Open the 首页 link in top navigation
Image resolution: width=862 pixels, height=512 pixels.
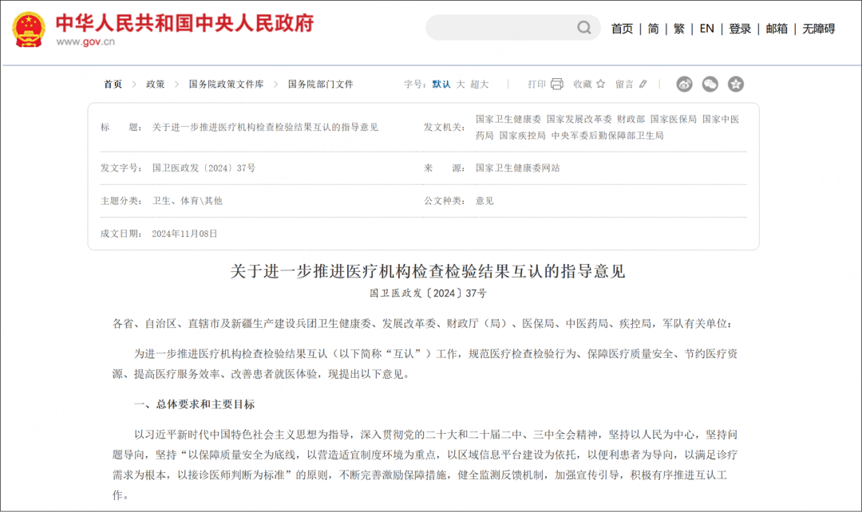622,29
